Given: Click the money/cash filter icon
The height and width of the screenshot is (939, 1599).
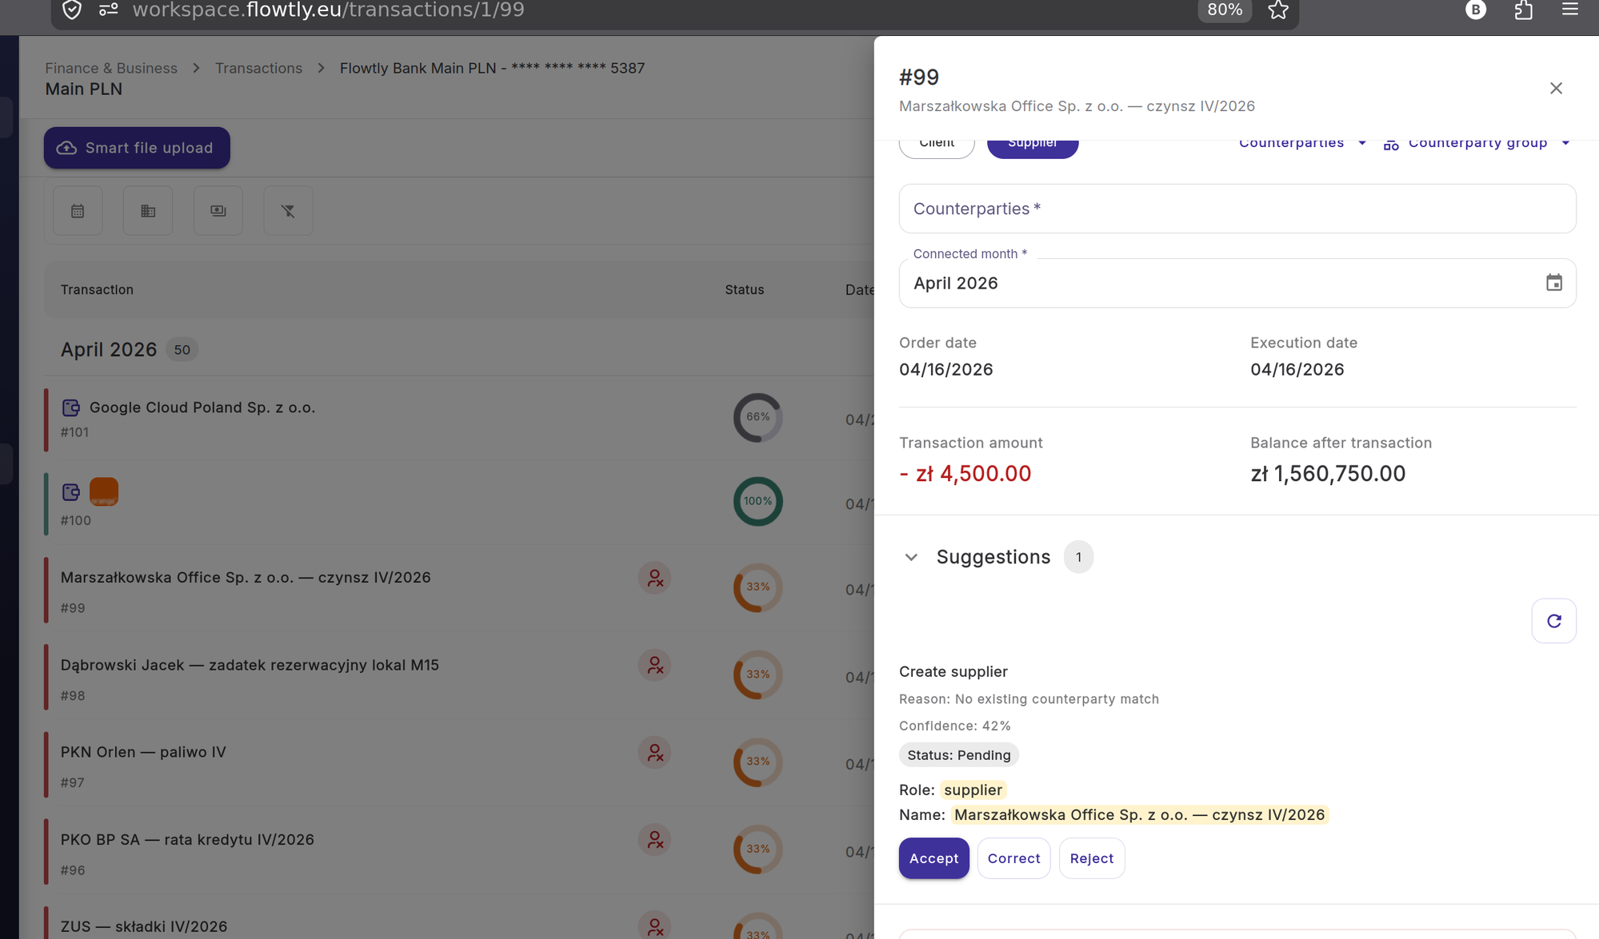Looking at the screenshot, I should 218,211.
